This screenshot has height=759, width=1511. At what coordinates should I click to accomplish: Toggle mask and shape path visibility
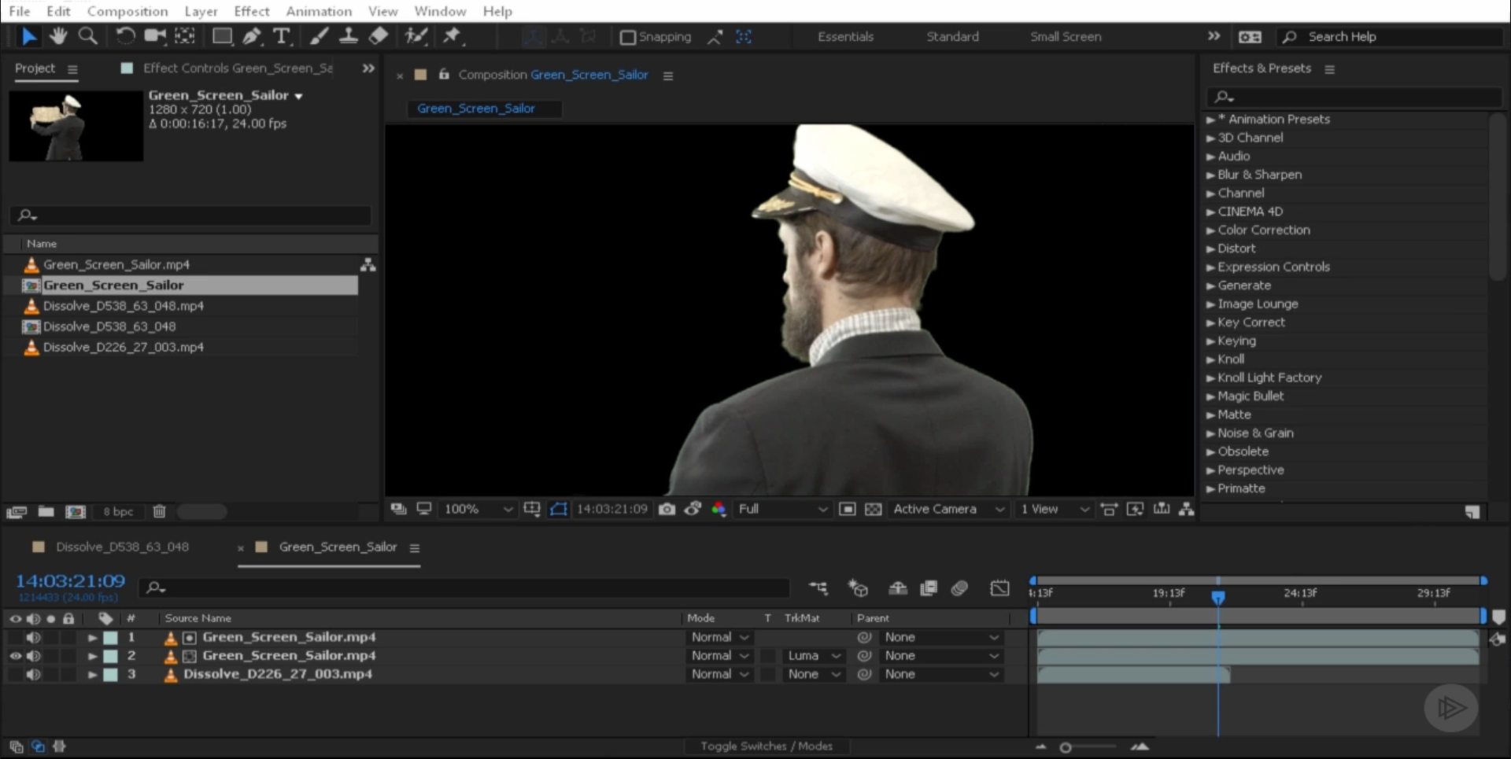pos(558,509)
